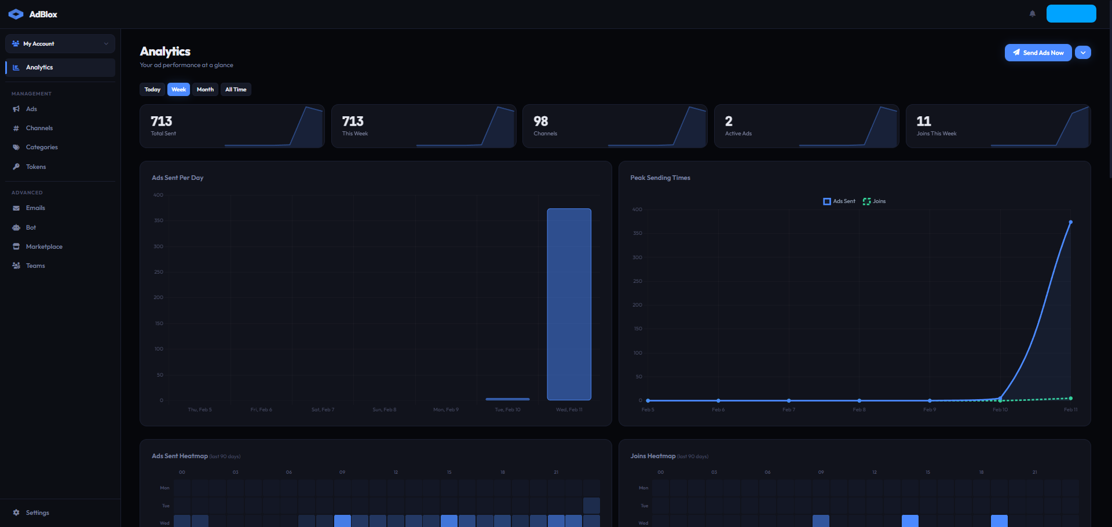The height and width of the screenshot is (527, 1112).
Task: Click the notification bell icon
Action: click(1032, 13)
